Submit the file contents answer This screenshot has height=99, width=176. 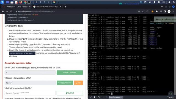click(x=70, y=93)
